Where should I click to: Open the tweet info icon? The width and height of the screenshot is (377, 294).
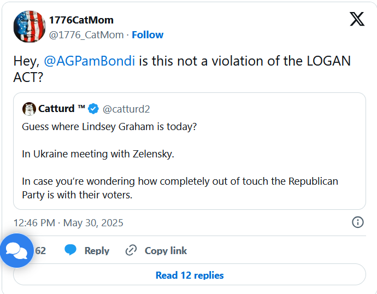point(357,222)
